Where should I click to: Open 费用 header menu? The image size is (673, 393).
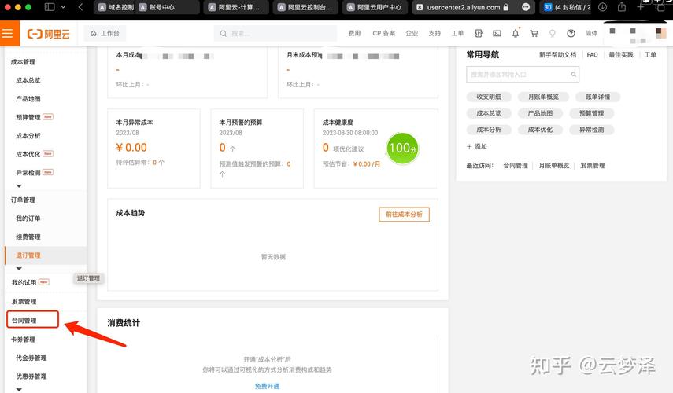pyautogui.click(x=354, y=34)
